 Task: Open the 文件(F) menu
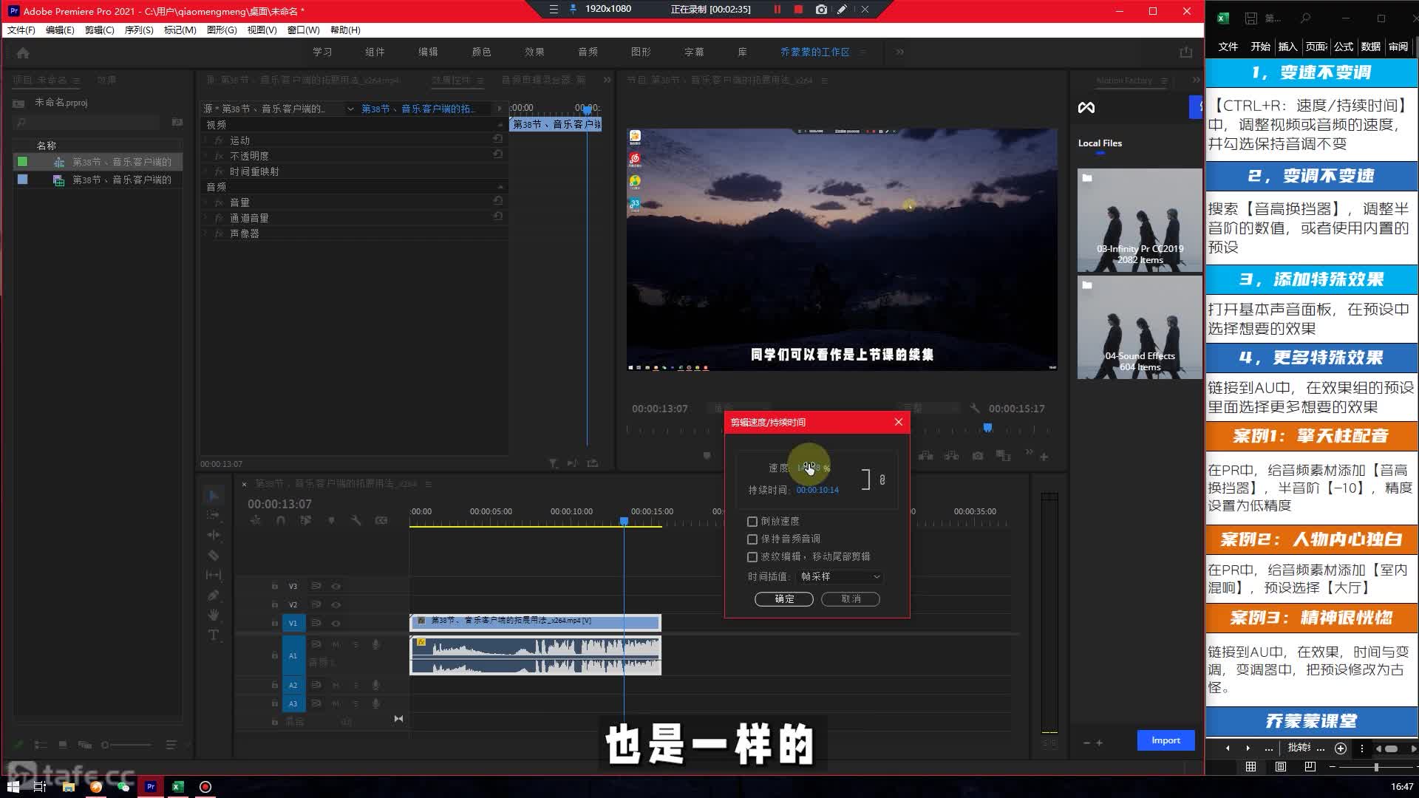(21, 30)
